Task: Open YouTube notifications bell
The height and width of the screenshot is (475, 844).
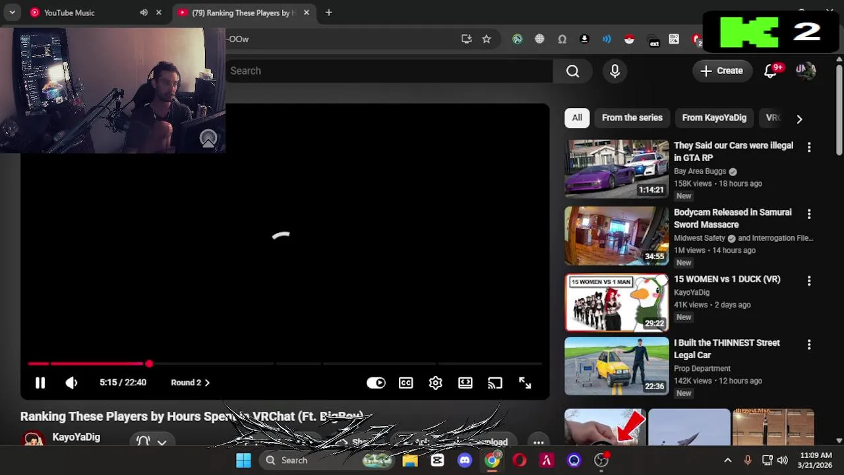Action: pos(770,71)
